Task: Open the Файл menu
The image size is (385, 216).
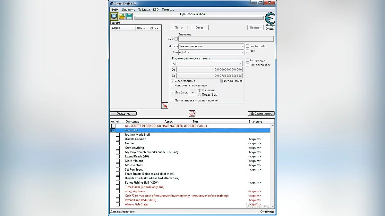Action: click(115, 10)
